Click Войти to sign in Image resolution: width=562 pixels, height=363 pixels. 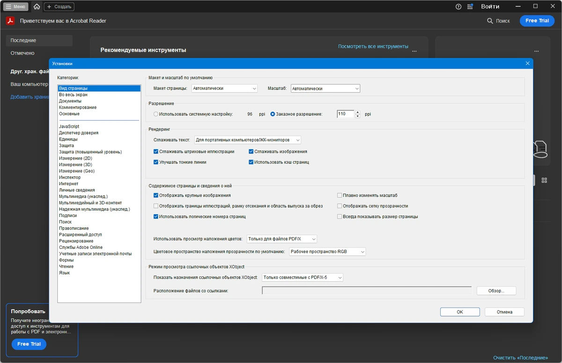tap(490, 7)
